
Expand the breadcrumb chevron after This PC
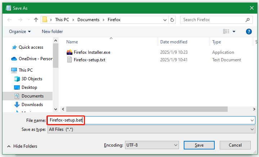73,20
